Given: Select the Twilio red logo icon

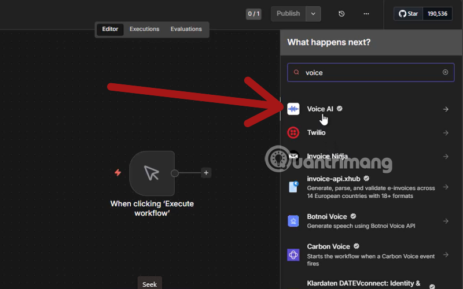Looking at the screenshot, I should pyautogui.click(x=293, y=132).
